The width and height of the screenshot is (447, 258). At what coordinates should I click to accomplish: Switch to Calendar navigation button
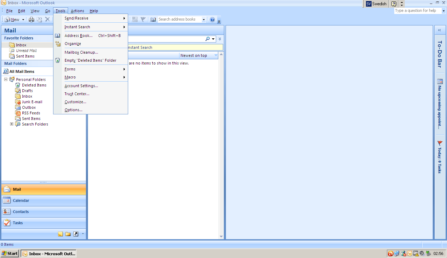(44, 200)
